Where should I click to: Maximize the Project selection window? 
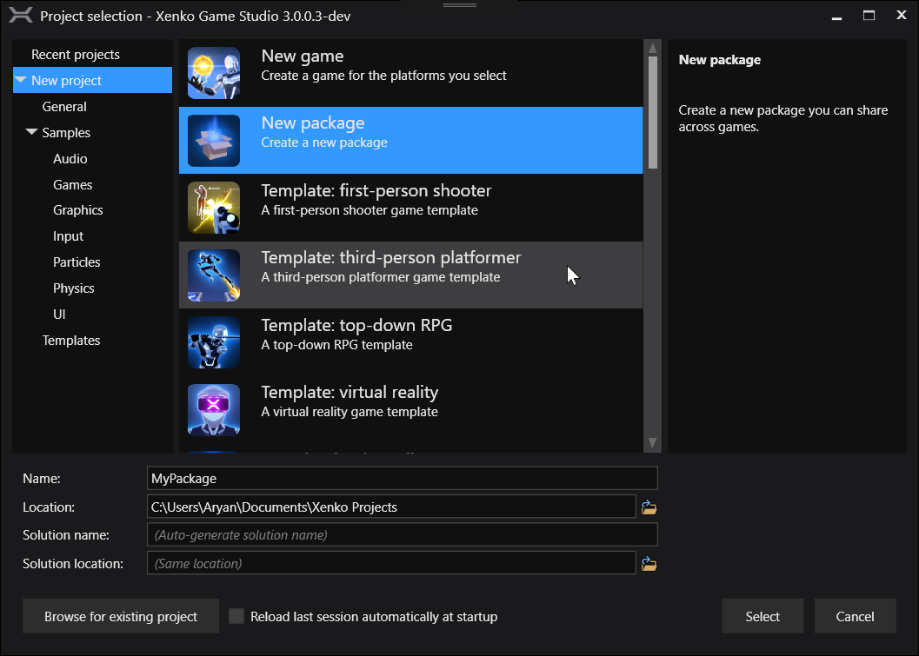point(869,16)
